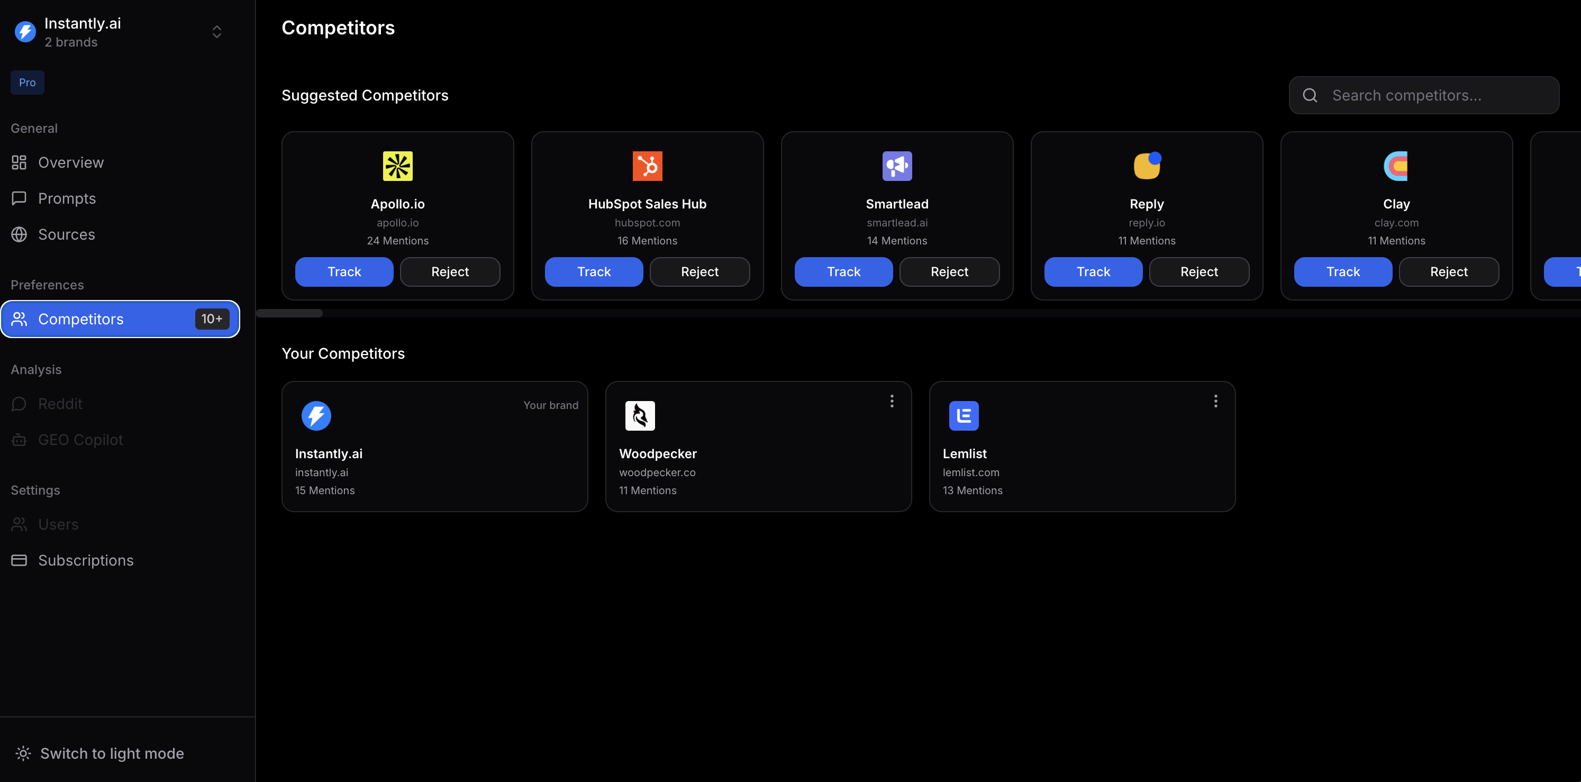
Task: Open the Woodpecker card options menu
Action: pyautogui.click(x=892, y=402)
